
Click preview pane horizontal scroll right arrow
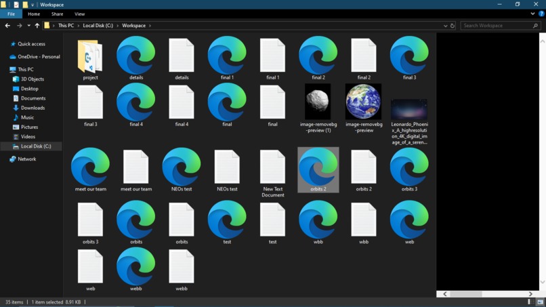click(x=530, y=294)
